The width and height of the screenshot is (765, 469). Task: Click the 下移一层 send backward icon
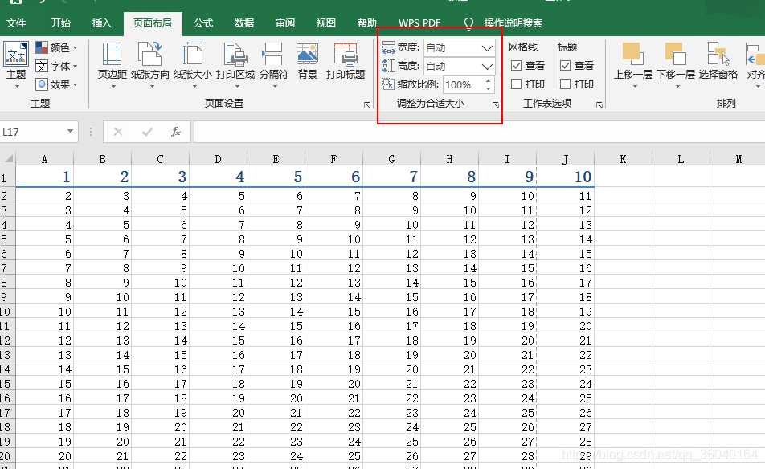click(675, 54)
